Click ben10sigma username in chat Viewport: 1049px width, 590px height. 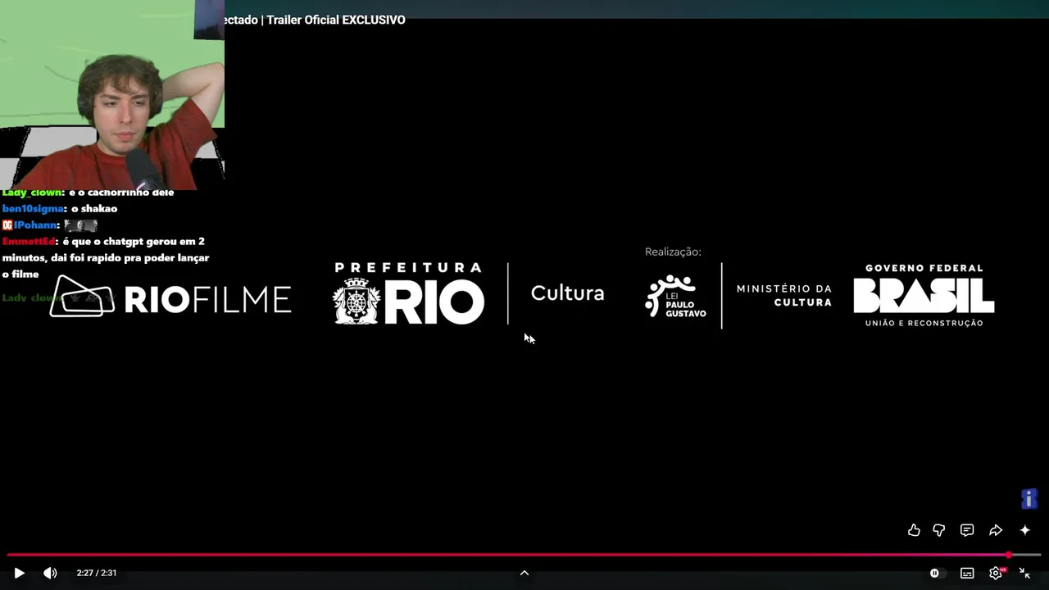(33, 209)
